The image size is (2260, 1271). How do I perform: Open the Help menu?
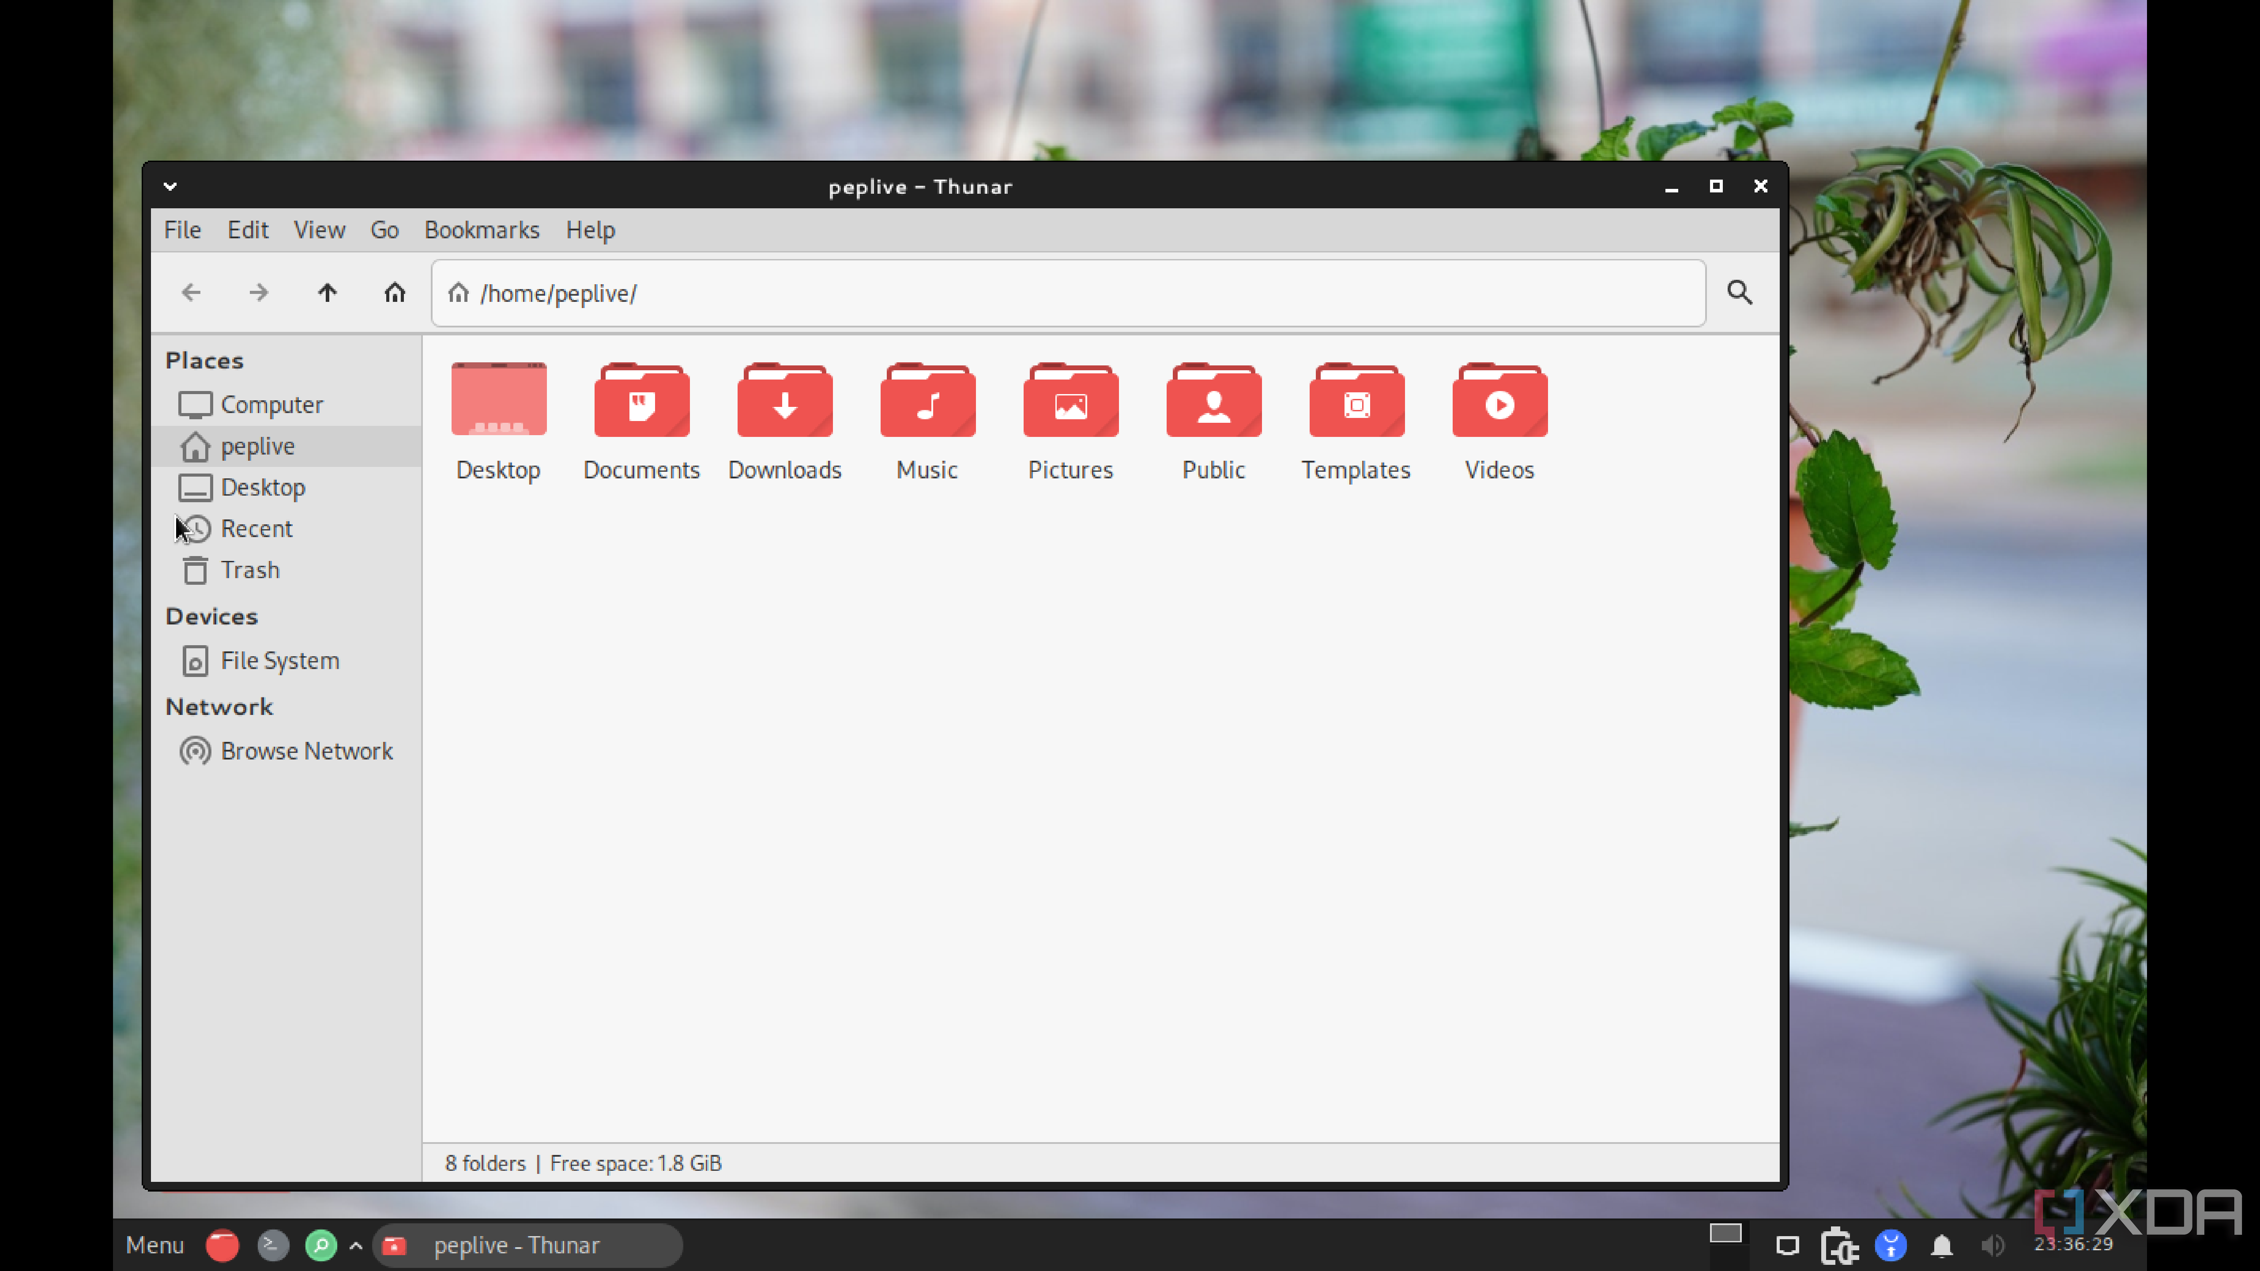pos(591,230)
